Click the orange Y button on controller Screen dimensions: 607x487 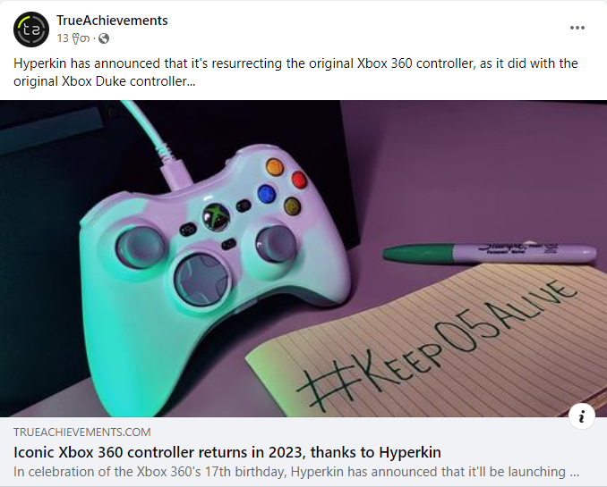[x=275, y=167]
